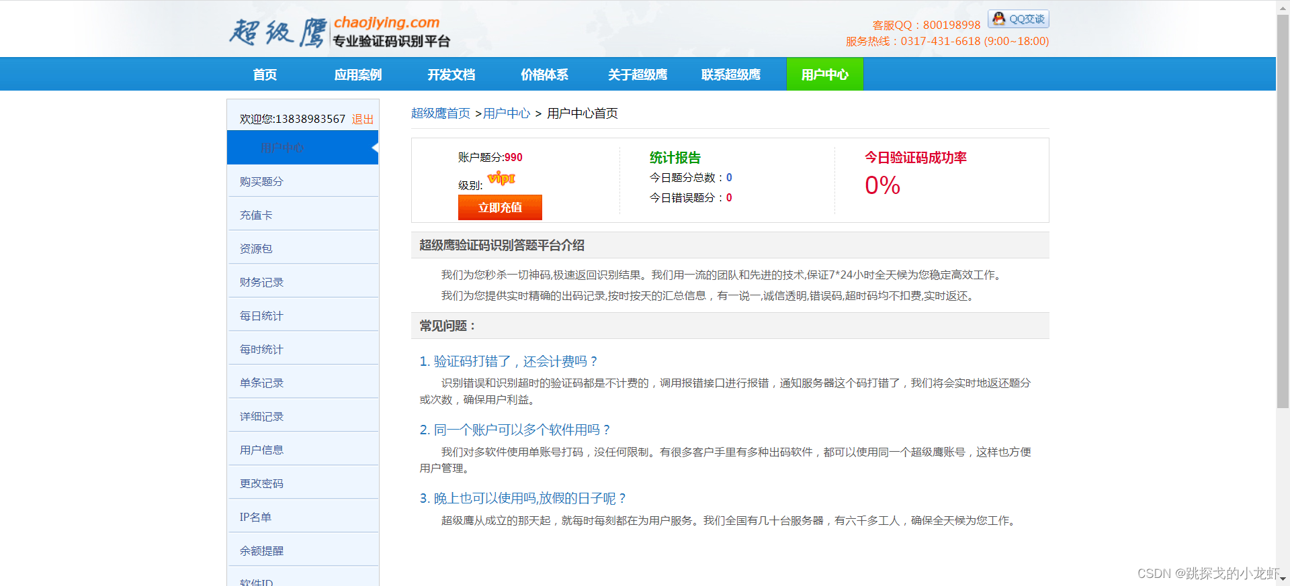Screen dimensions: 1290x586
Task: Click the 今日错误题分 value
Action: [729, 197]
